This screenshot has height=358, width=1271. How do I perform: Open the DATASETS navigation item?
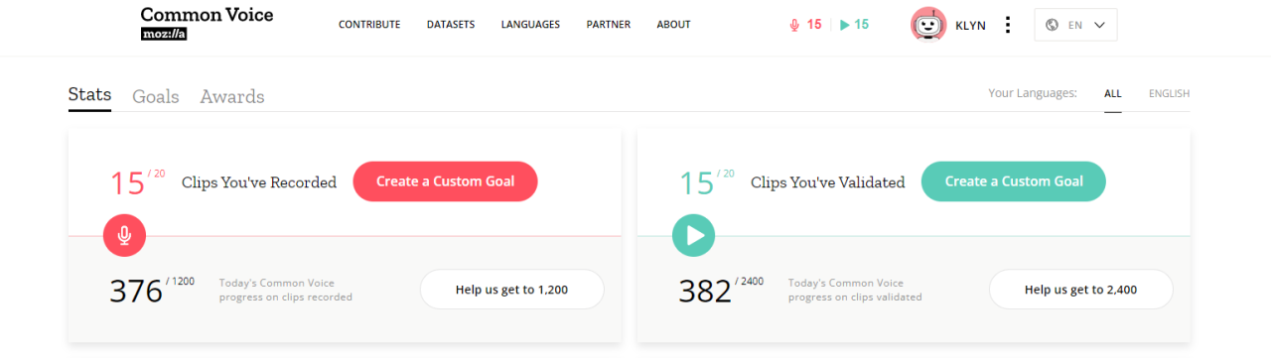pyautogui.click(x=451, y=25)
